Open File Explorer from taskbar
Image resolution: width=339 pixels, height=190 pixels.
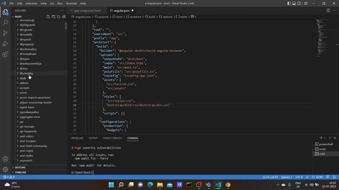[160, 185]
